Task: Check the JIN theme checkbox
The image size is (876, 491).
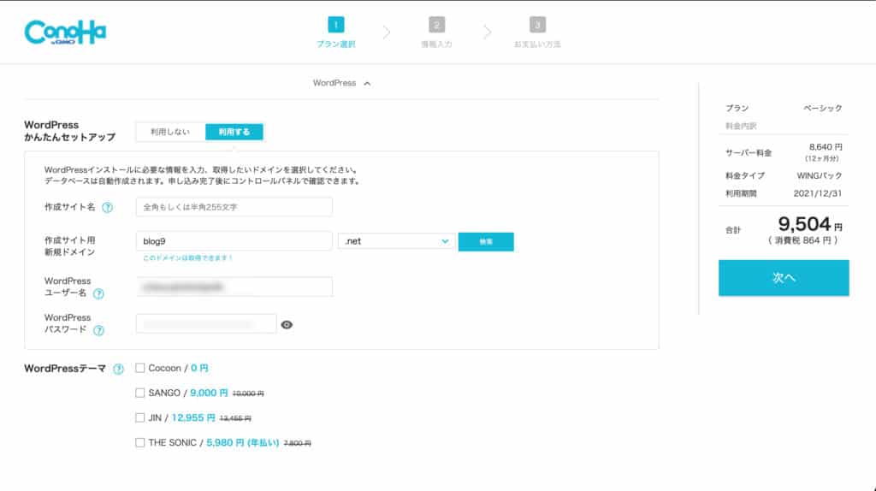Action: pyautogui.click(x=139, y=417)
